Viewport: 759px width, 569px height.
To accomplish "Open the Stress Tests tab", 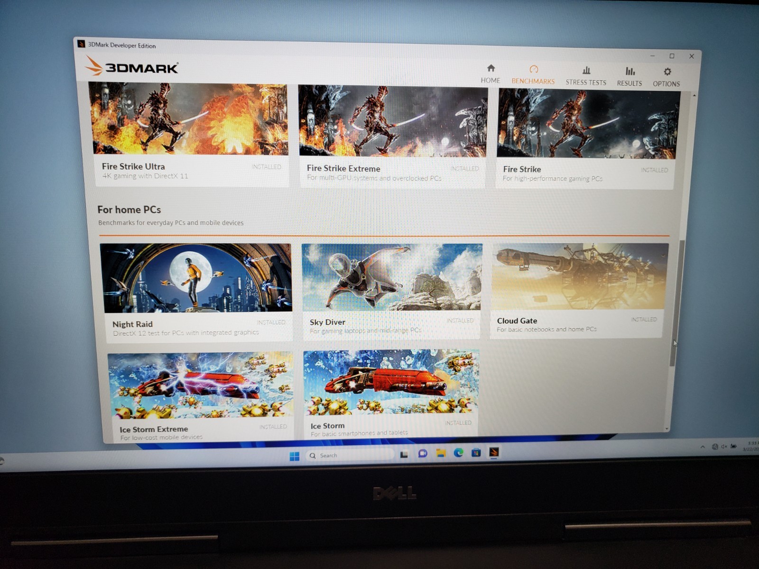I will (586, 76).
